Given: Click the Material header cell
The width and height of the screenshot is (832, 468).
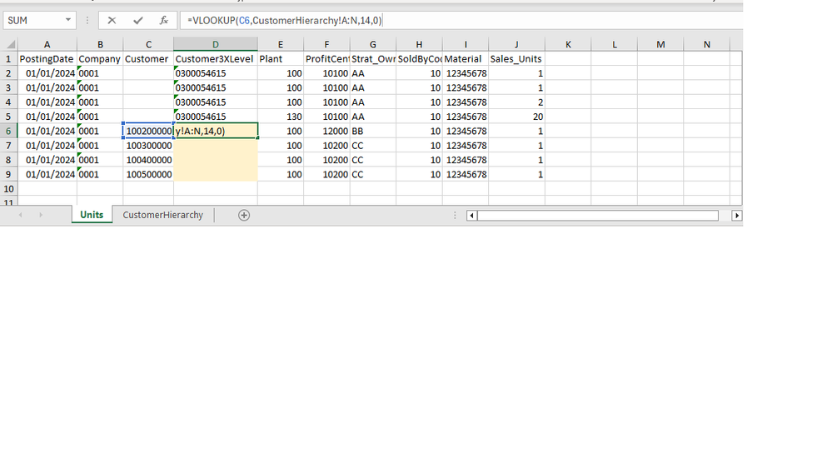Looking at the screenshot, I should 466,59.
